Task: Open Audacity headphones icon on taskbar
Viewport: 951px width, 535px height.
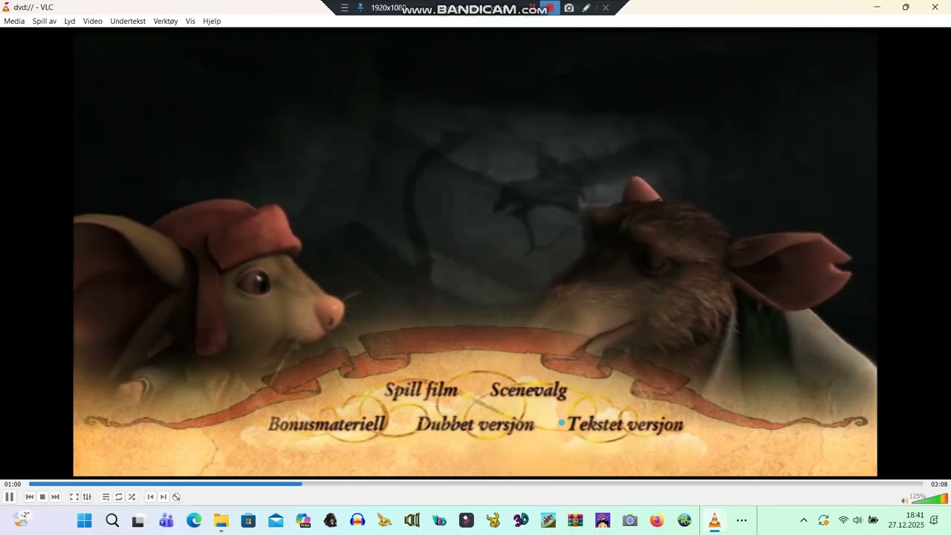Action: (x=357, y=520)
